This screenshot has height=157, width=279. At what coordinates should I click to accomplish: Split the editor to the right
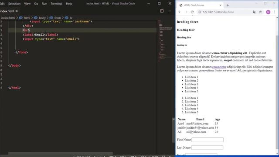point(162,11)
